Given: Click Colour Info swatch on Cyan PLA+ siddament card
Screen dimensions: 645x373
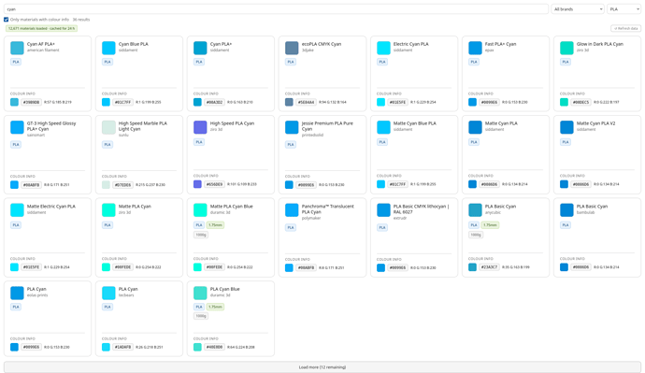Looking at the screenshot, I should [x=197, y=102].
